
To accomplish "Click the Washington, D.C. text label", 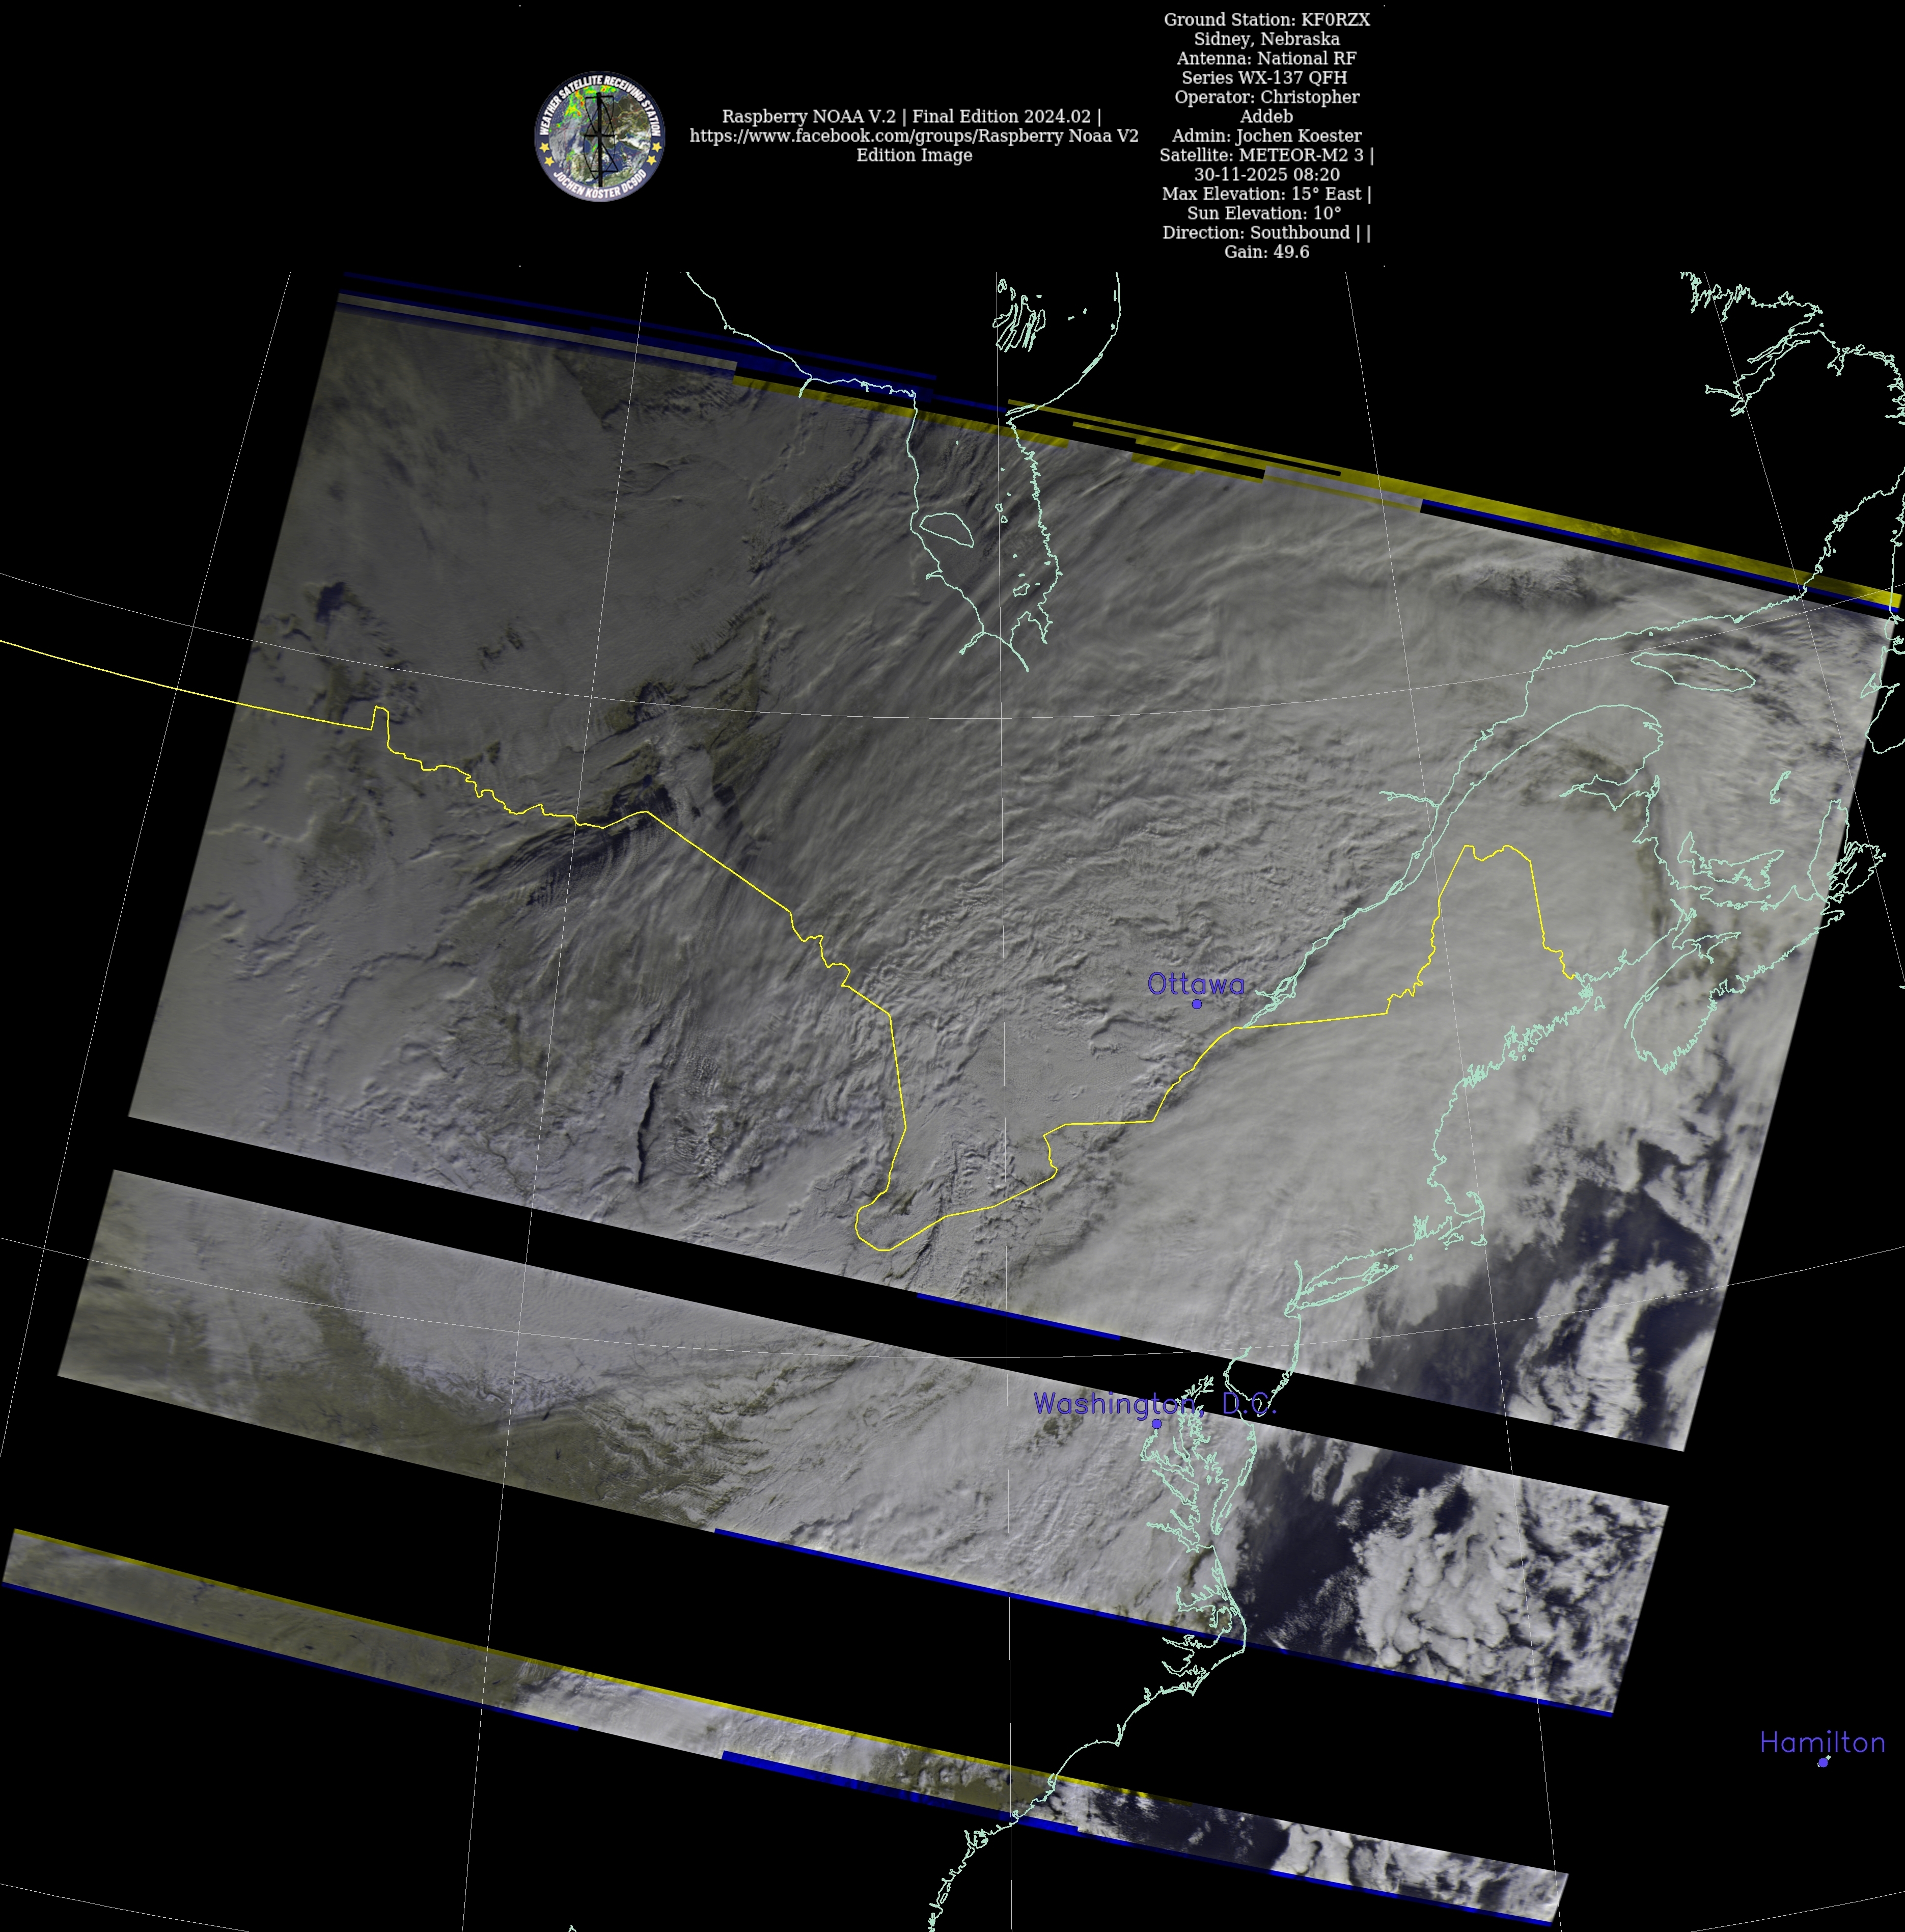I will tap(1154, 1403).
